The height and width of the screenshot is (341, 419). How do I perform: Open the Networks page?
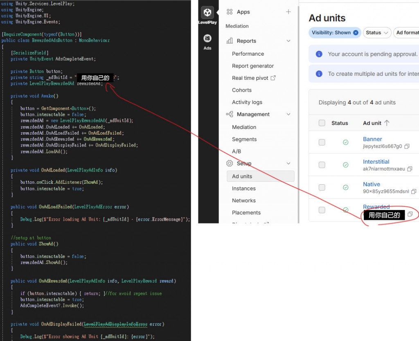click(244, 201)
